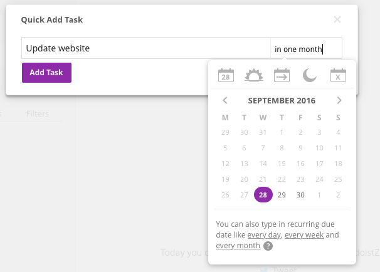The height and width of the screenshot is (272, 380).
Task: Click the SEPTEMBER 2016 month heading
Action: (282, 100)
